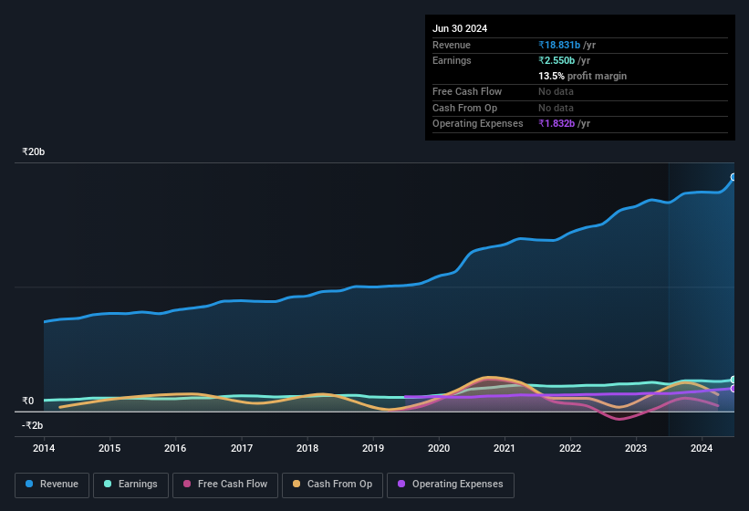Click the ₹0 y-axis label
Screen dimensions: 749x511
pos(28,401)
